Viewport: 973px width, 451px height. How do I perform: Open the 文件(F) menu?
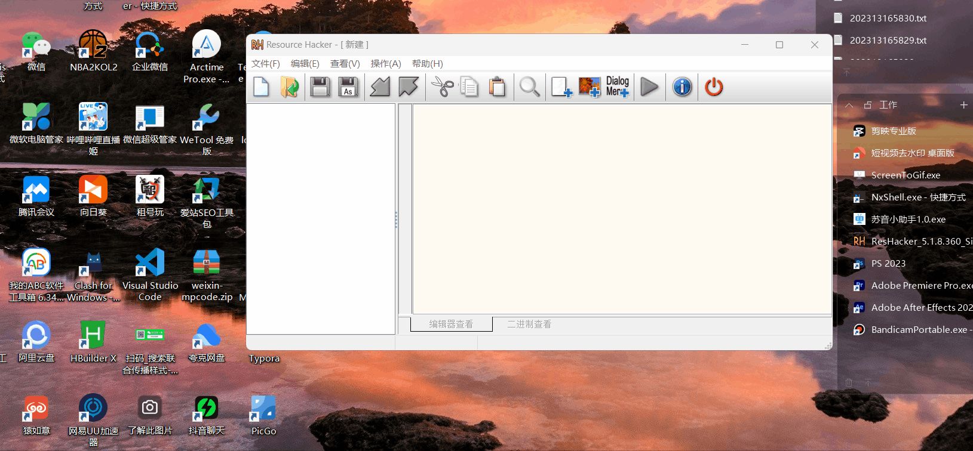(x=266, y=63)
